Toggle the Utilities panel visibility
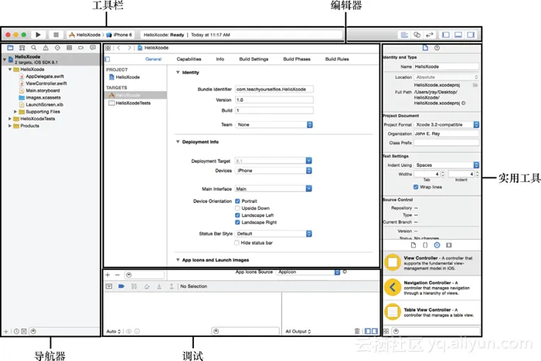The image size is (541, 361). point(471,35)
